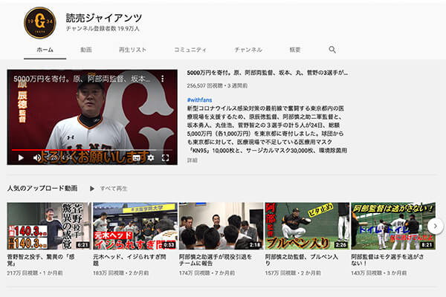The image size is (446, 297).
Task: Click the play-all triangle icon
Action: [92, 189]
